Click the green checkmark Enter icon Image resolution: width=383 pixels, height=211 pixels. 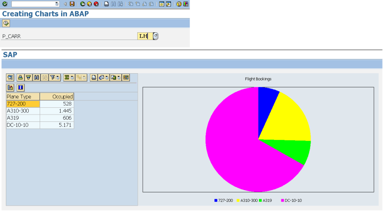point(5,4)
